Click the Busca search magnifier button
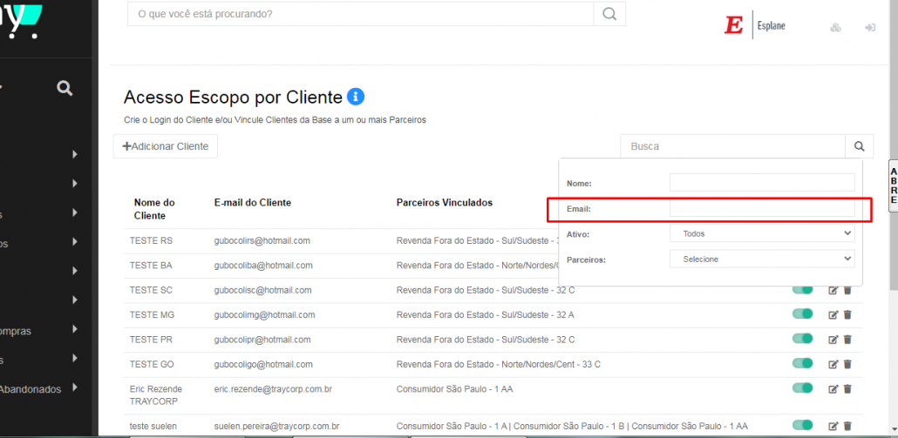Screen dimensions: 898x438 pos(859,147)
